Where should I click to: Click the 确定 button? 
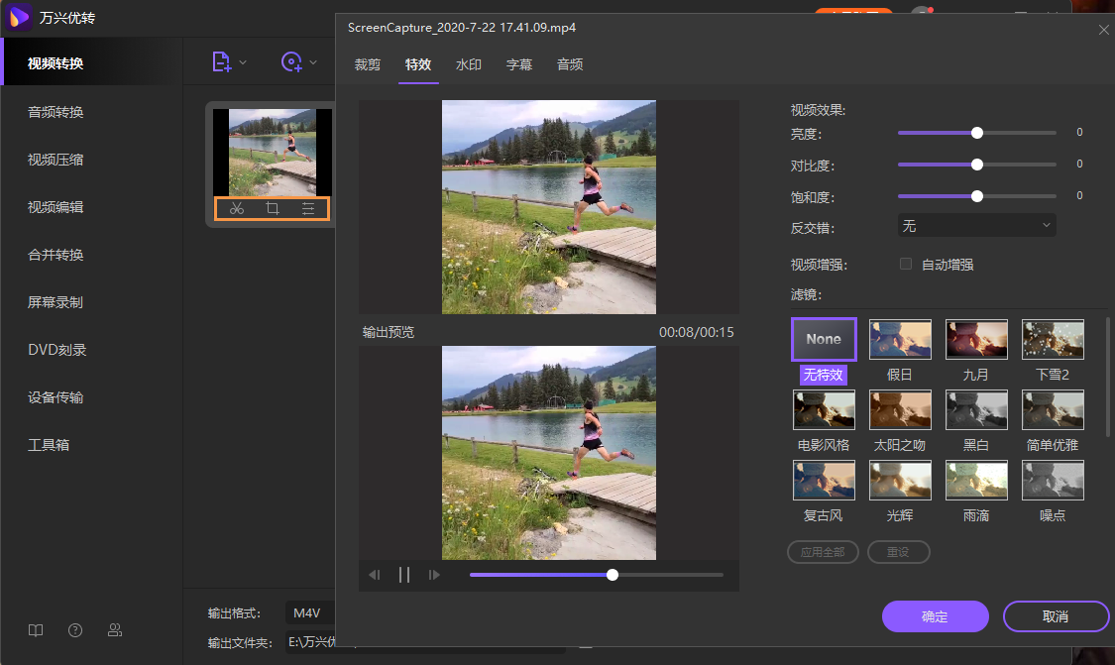[x=935, y=616]
